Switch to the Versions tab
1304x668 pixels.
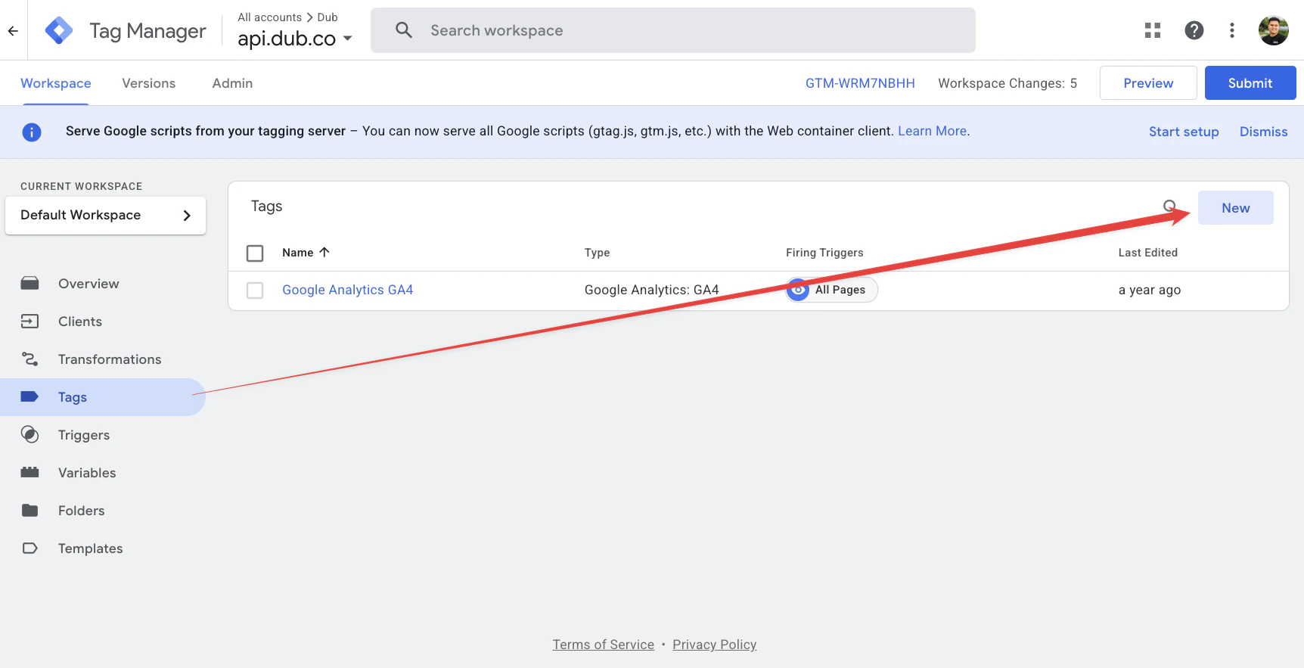[x=149, y=83]
